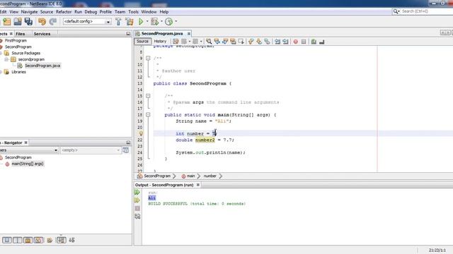Click the number breadcrumb
Image resolution: width=453 pixels, height=254 pixels.
pos(210,176)
